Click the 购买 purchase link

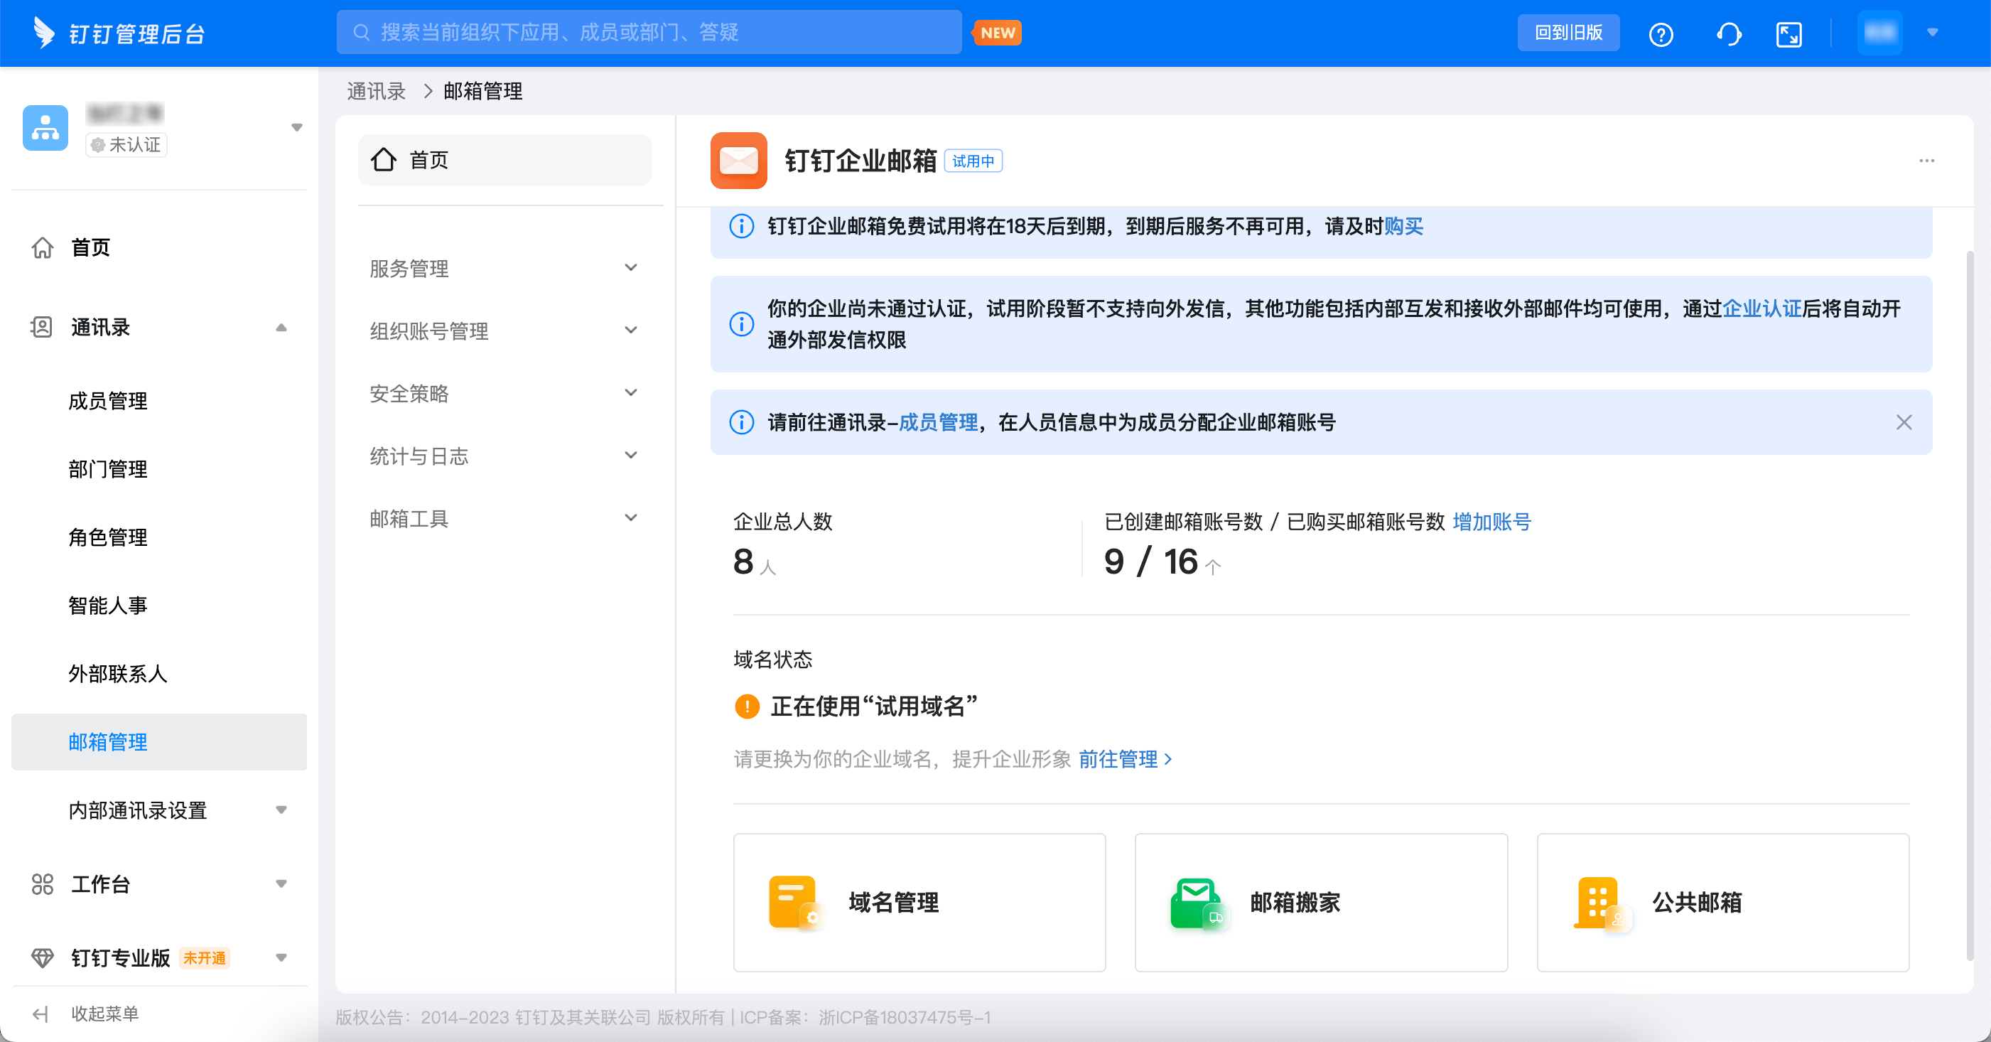tap(1403, 226)
